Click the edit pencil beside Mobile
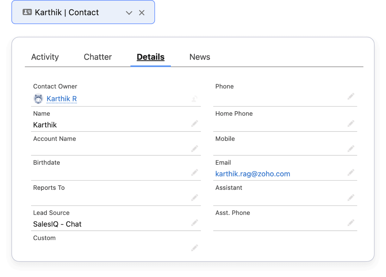 (351, 148)
